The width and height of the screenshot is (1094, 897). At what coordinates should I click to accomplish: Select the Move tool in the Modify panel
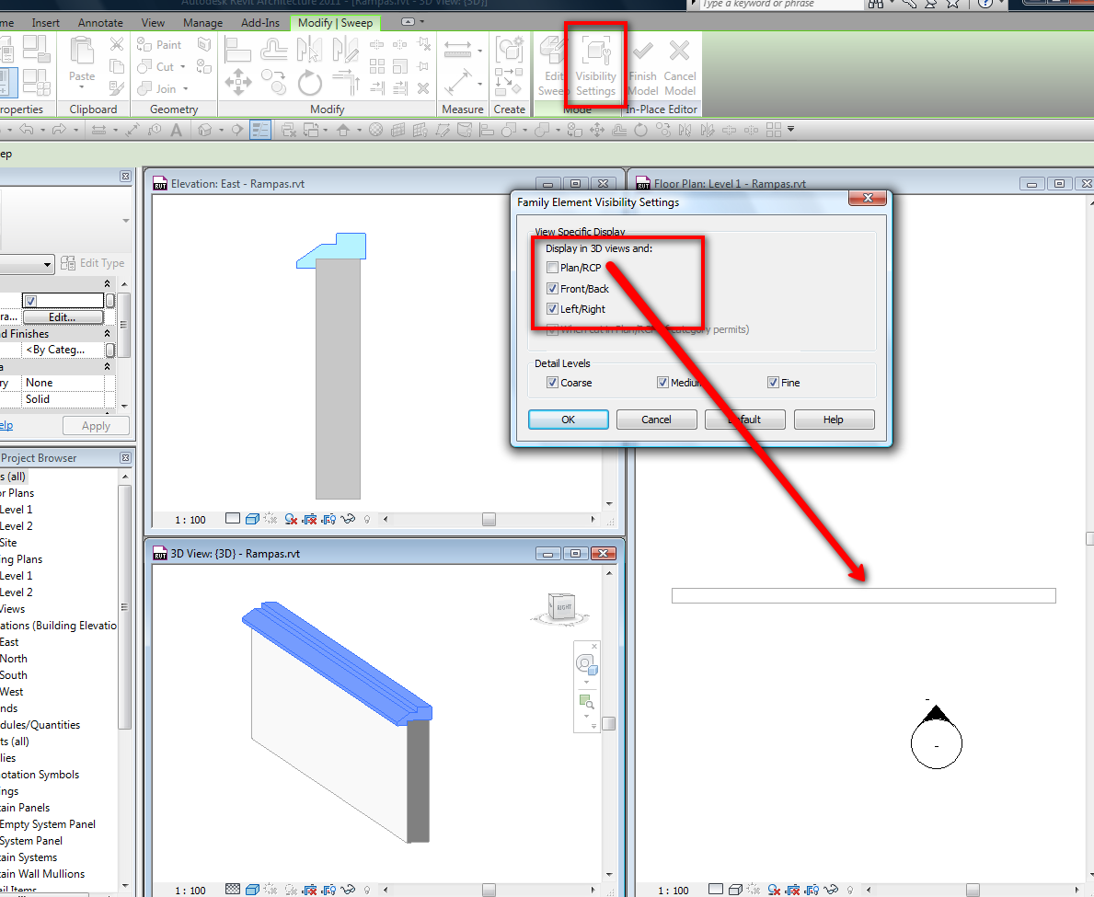click(x=238, y=82)
